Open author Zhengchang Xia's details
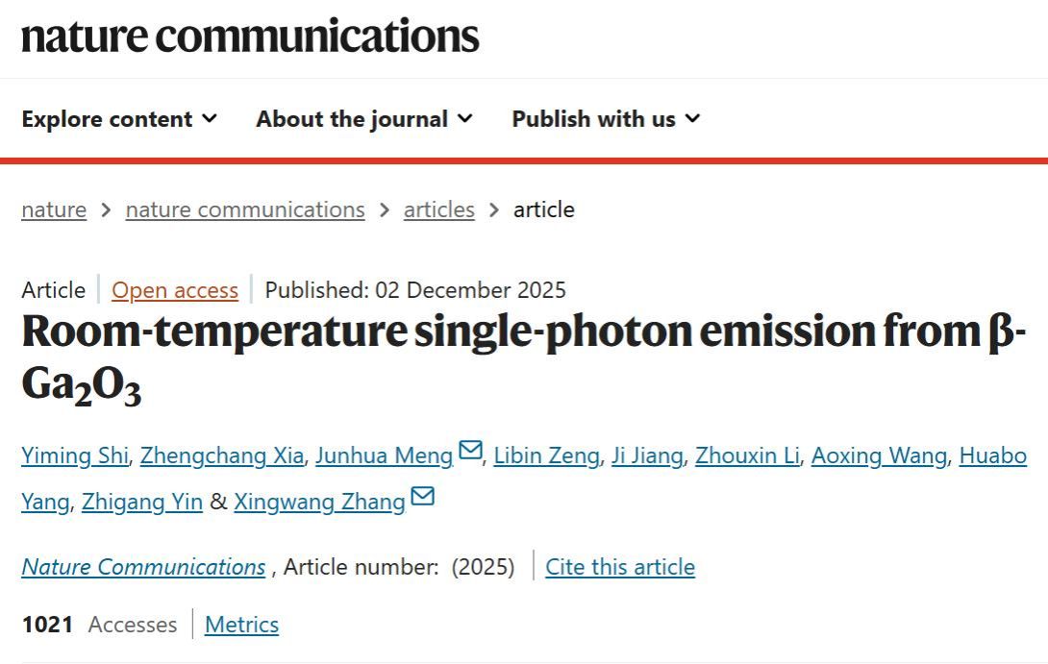Viewport: 1048px width, 664px height. click(221, 455)
